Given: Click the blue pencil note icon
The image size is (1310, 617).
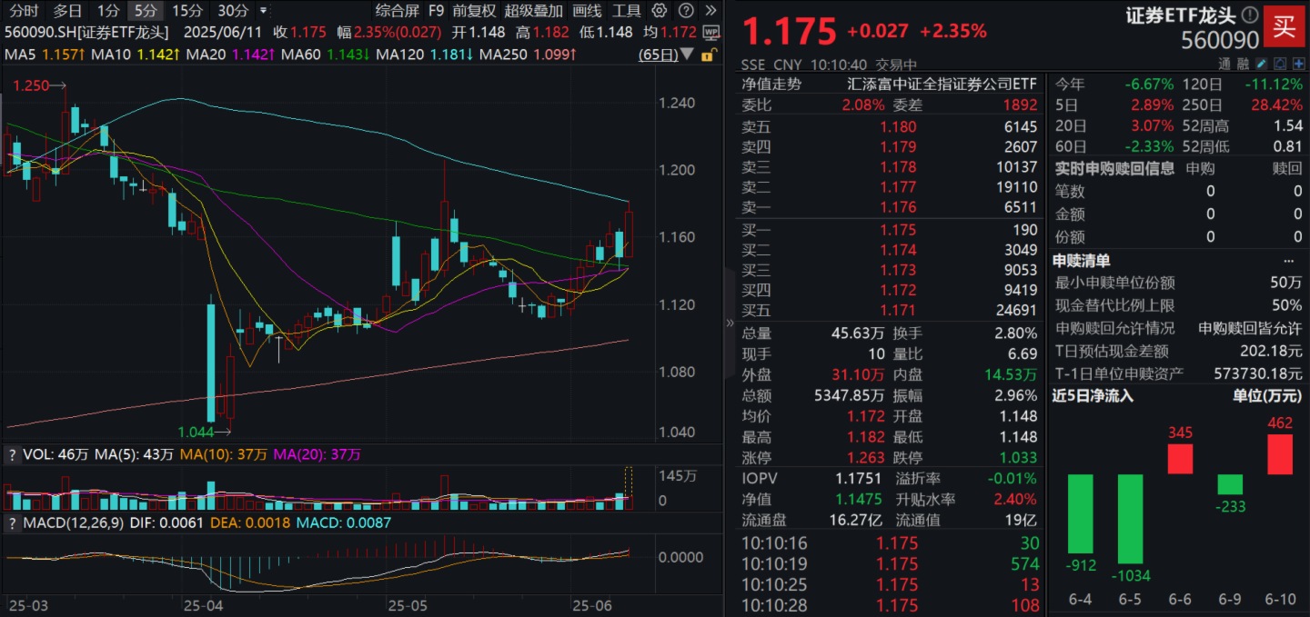Looking at the screenshot, I should [1261, 65].
